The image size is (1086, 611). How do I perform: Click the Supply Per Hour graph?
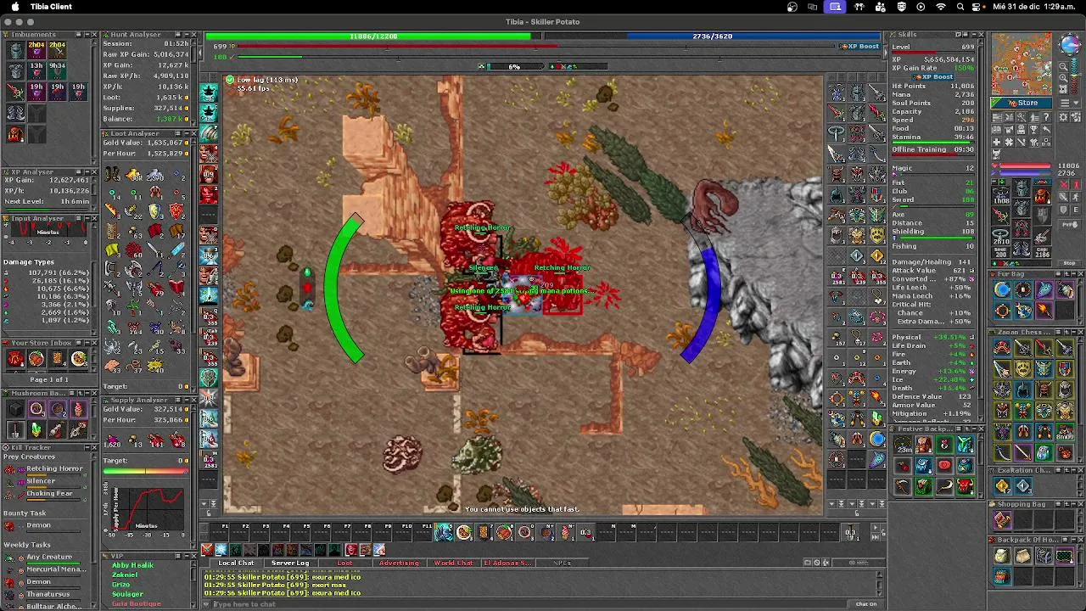[x=145, y=509]
